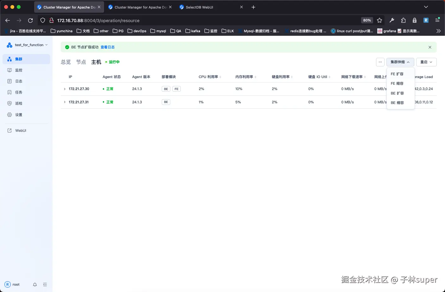
Task: Expand the 172.21.27.31 host row
Action: (x=65, y=102)
